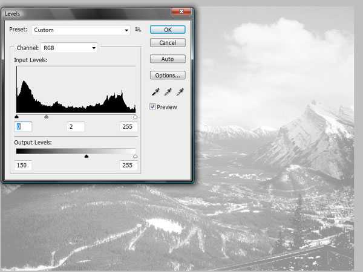
Task: Click the input shadows black slider handle
Action: click(x=16, y=117)
